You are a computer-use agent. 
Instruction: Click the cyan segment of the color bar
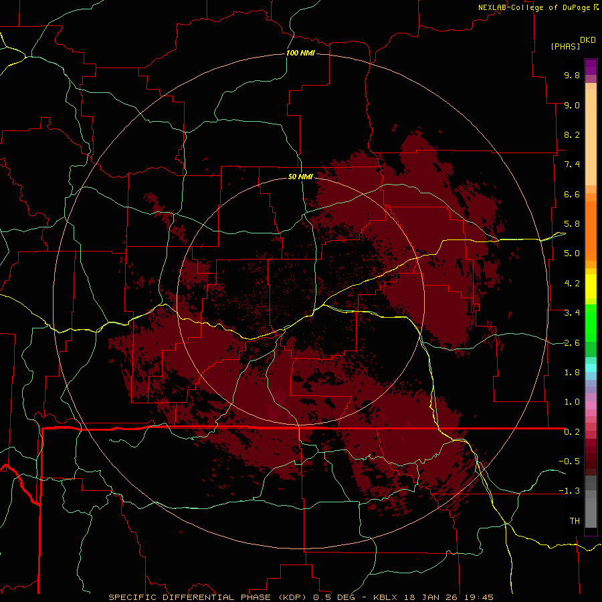(x=591, y=368)
